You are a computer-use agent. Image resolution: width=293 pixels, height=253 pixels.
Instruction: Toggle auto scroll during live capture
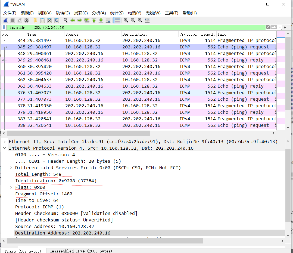(x=108, y=20)
